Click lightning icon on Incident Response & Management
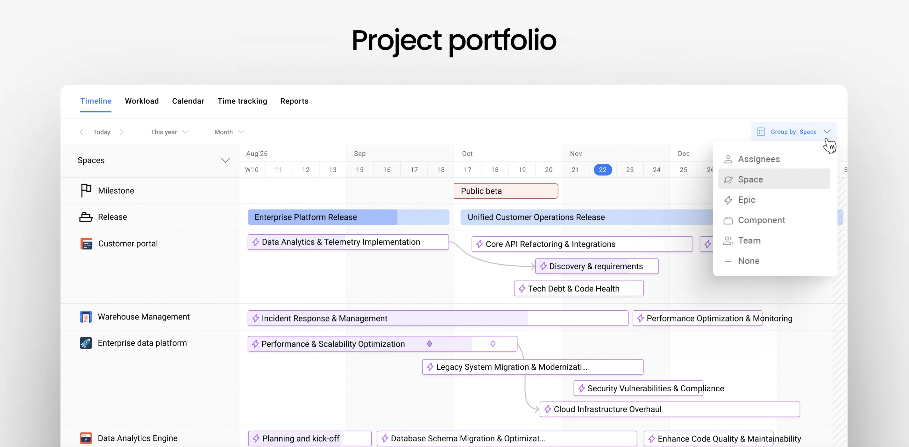909x447 pixels. coord(255,318)
